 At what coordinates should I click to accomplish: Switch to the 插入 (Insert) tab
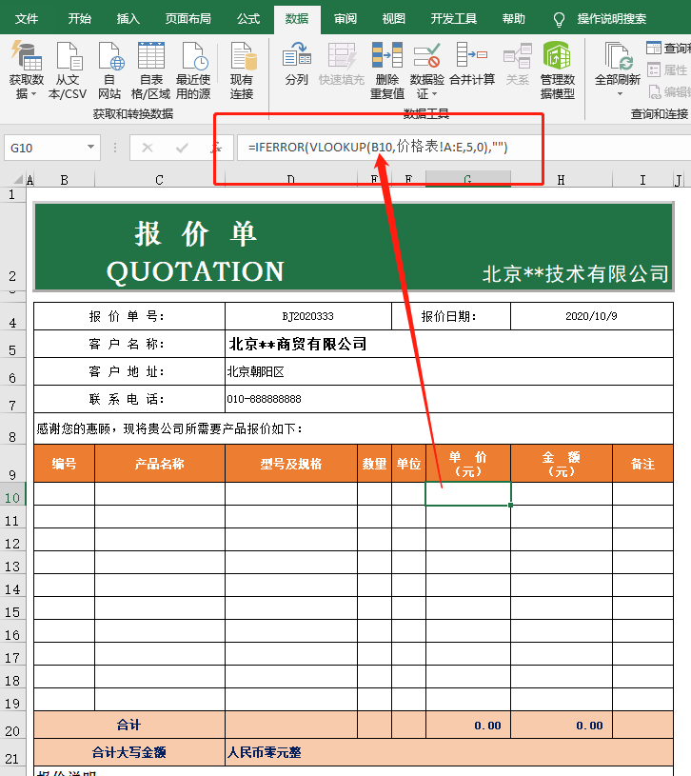[128, 19]
